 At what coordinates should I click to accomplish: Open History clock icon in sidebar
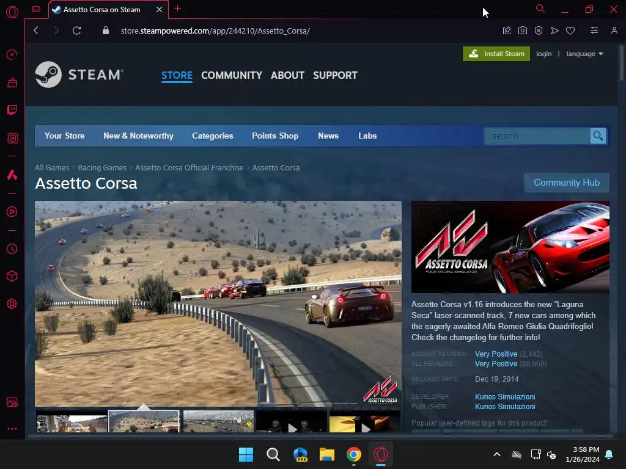(12, 249)
